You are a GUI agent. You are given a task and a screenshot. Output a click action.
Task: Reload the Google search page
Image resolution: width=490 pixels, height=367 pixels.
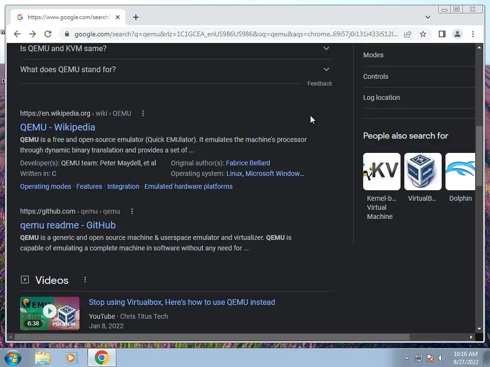pyautogui.click(x=48, y=34)
